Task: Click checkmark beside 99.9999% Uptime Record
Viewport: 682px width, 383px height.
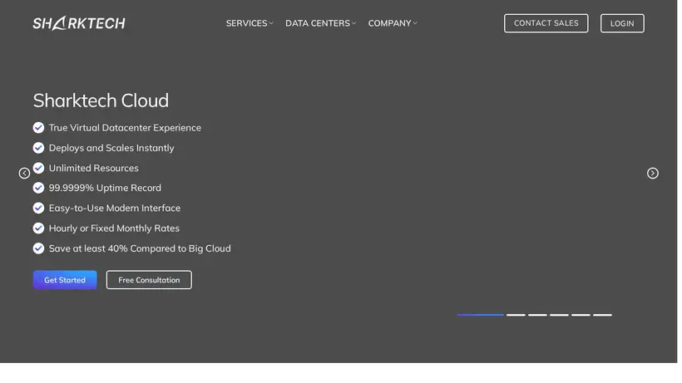Action: 38,188
